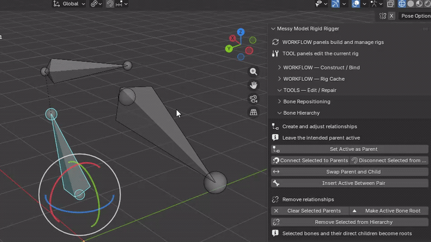This screenshot has width=431, height=242.
Task: Switch to Solid viewport shading
Action: pos(411,4)
